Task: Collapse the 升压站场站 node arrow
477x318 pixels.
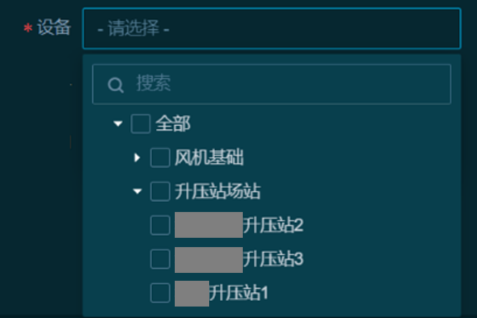Action: 138,191
